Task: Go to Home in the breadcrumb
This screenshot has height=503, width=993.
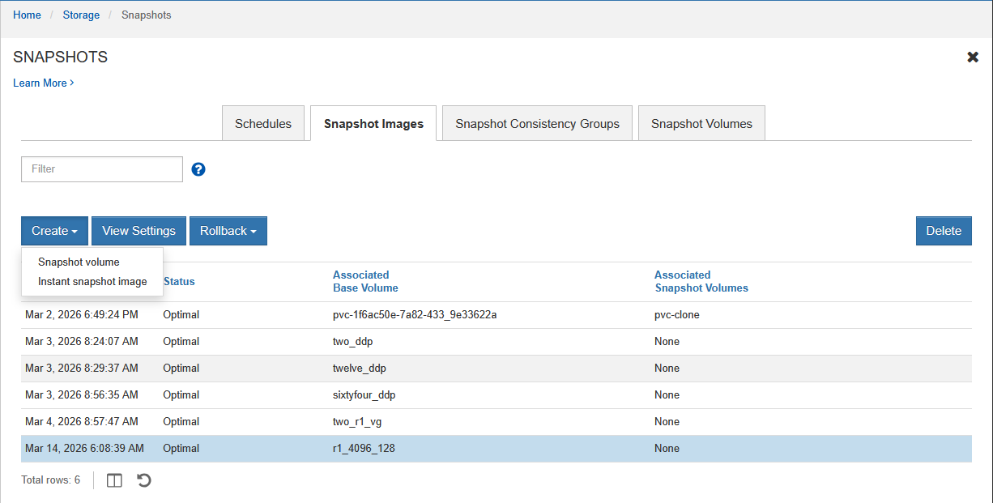Action: coord(27,15)
